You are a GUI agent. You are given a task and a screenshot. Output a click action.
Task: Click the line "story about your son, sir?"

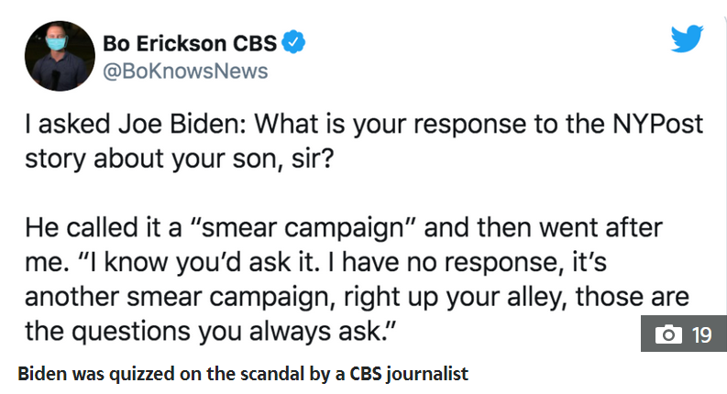[x=180, y=159]
